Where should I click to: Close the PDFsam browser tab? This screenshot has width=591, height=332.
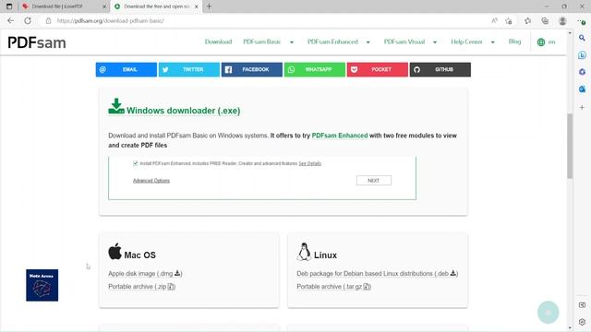click(196, 6)
